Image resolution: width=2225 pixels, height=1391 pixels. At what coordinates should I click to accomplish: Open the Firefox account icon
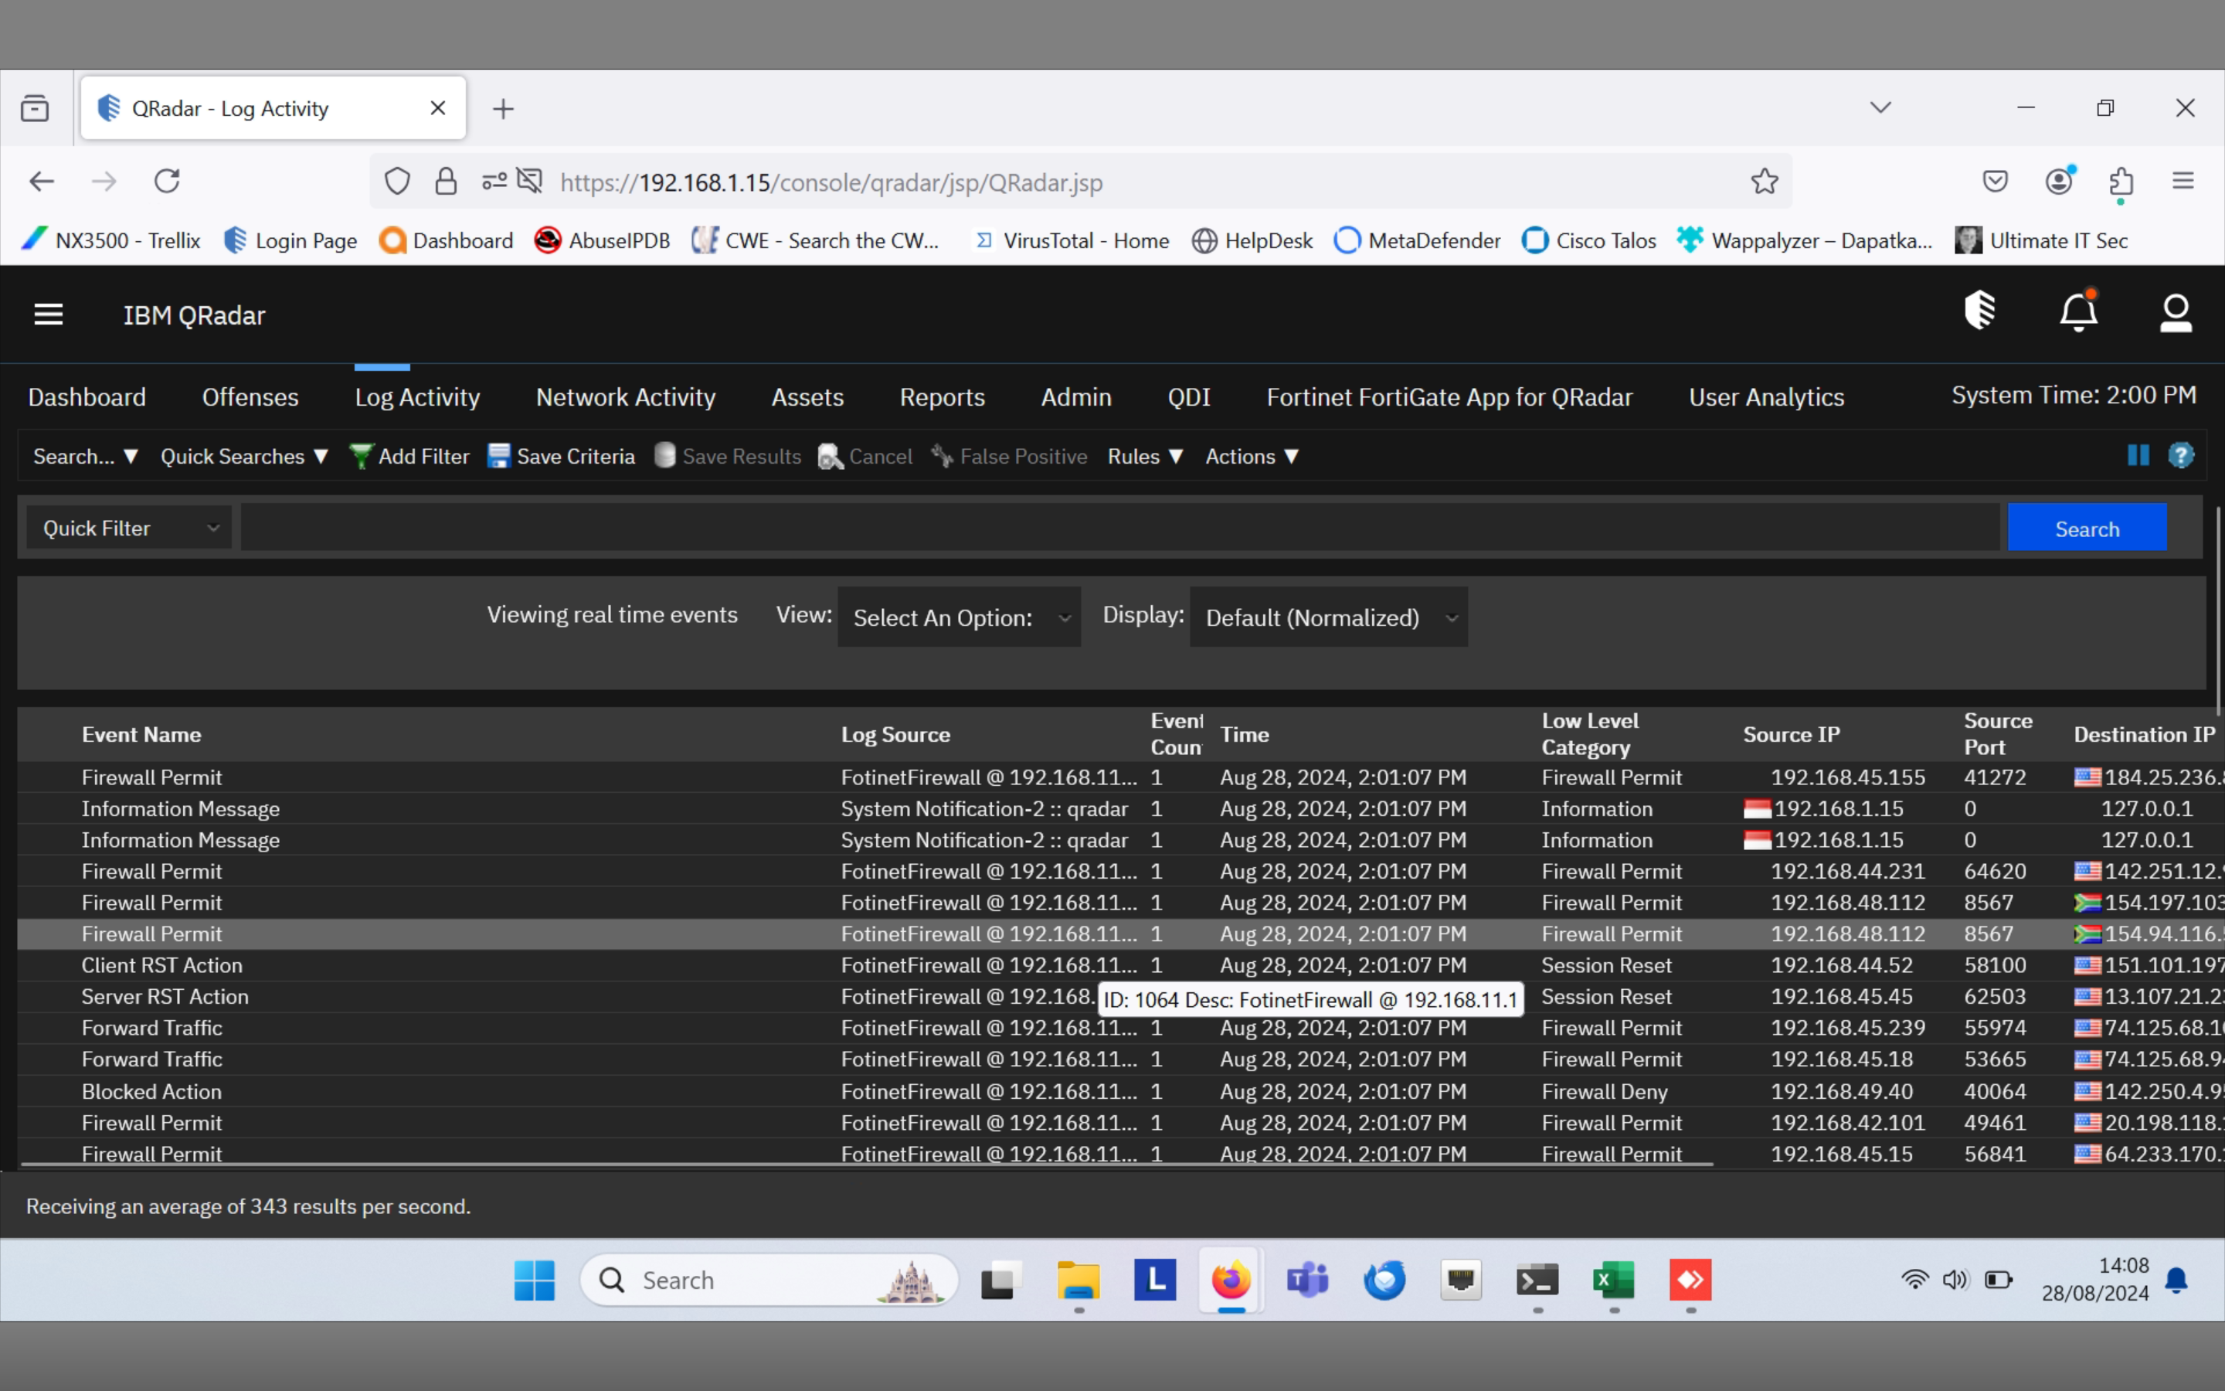tap(2060, 180)
